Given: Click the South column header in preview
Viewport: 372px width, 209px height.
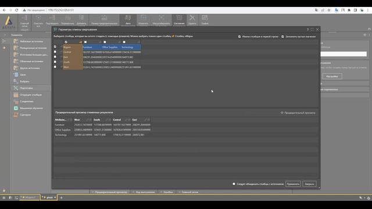Looking at the screenshot, I should pyautogui.click(x=102, y=120).
